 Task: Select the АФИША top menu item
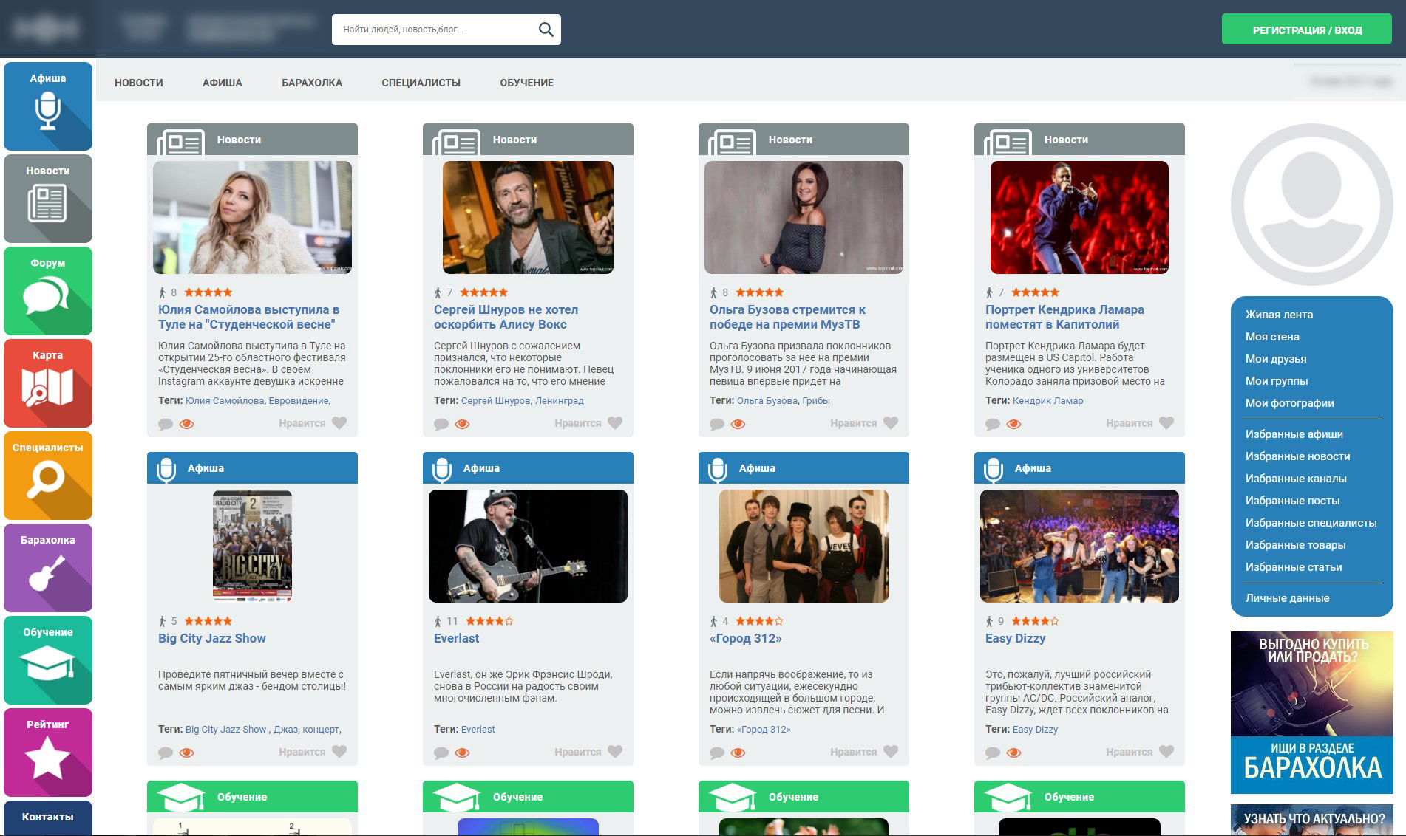coord(223,83)
